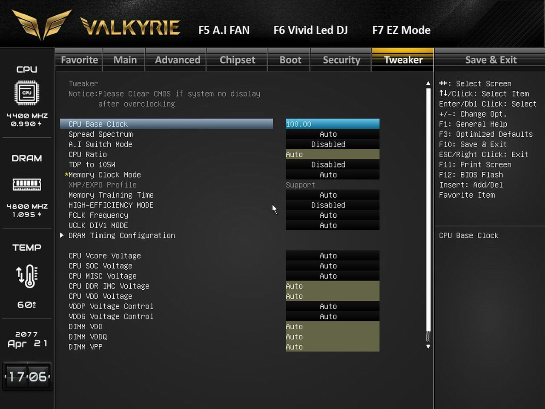
Task: Click the CPU chip icon in sidebar
Action: pos(27,93)
